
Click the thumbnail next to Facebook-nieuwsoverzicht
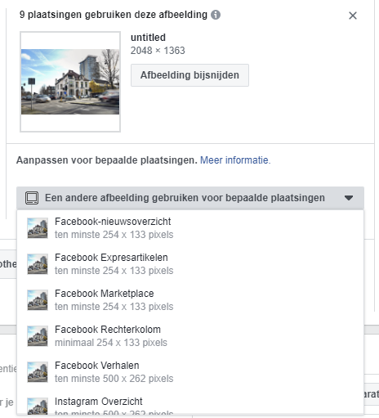pyautogui.click(x=38, y=228)
